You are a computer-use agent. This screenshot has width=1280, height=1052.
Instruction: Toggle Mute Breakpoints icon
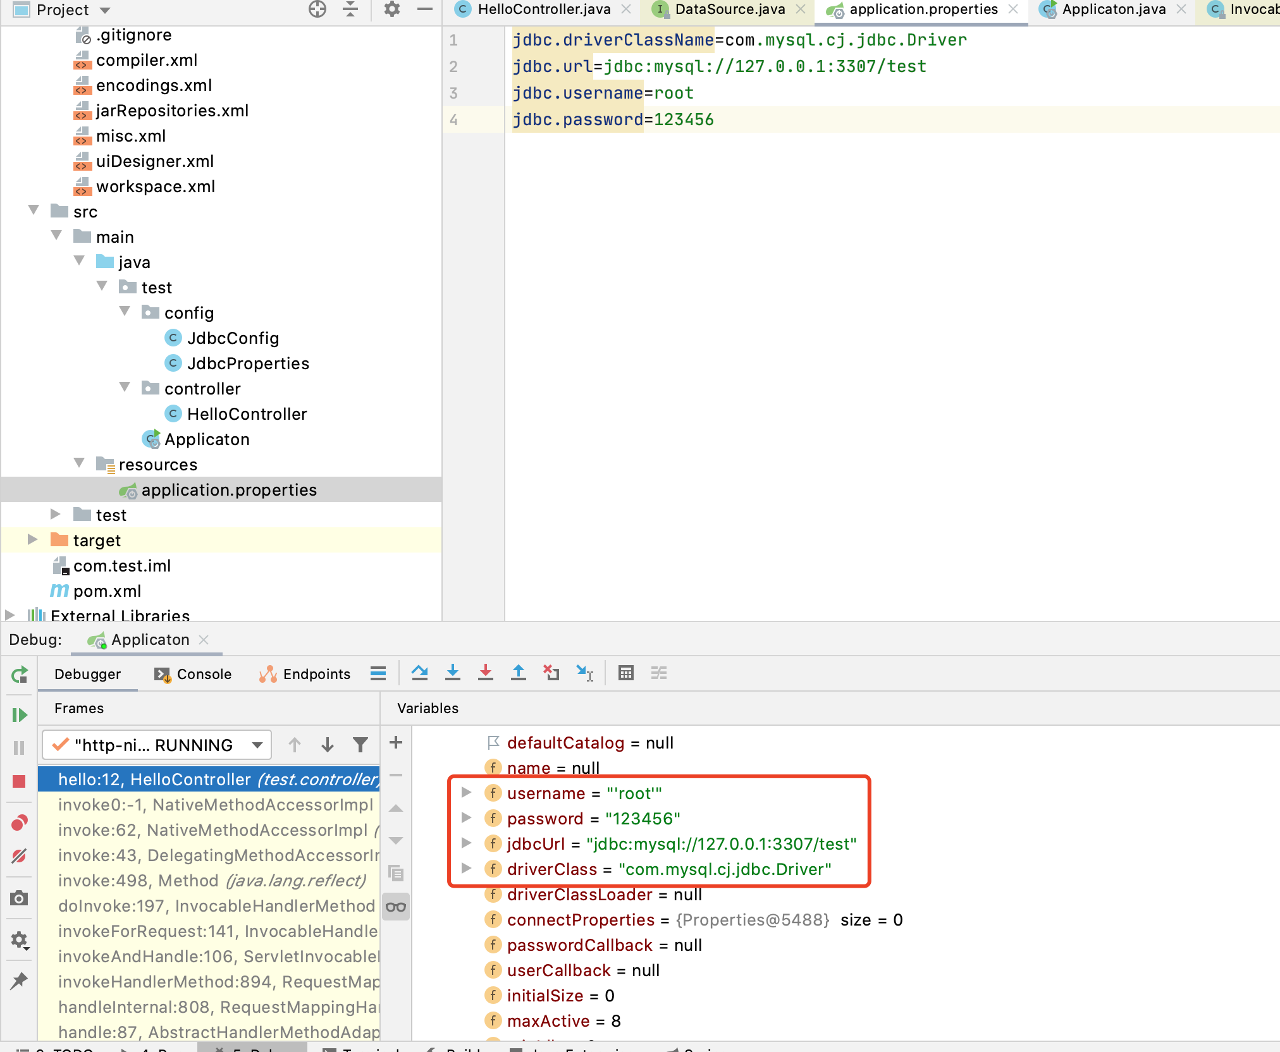coord(19,856)
